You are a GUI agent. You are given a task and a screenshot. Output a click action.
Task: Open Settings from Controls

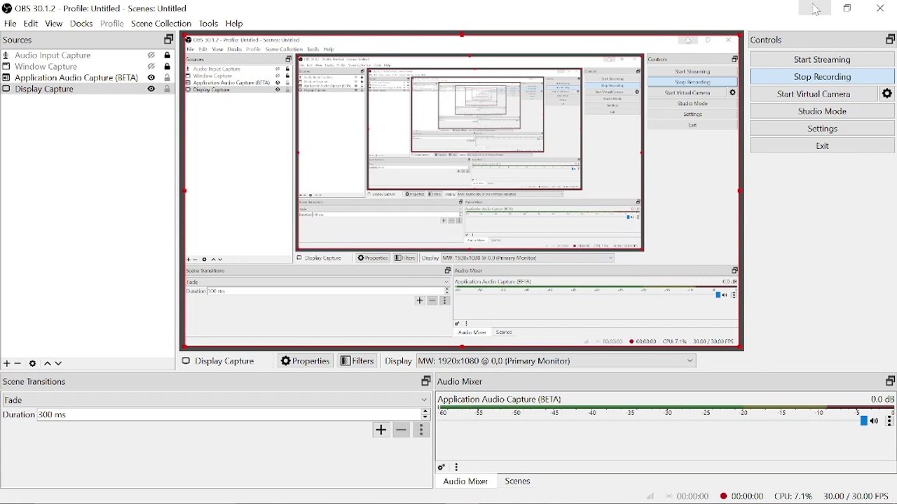822,129
